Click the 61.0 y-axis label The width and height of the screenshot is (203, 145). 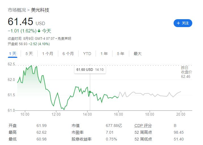[x=11, y=110]
